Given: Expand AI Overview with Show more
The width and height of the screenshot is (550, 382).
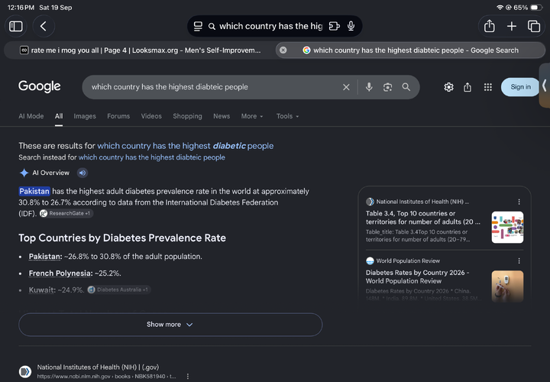Looking at the screenshot, I should click(170, 325).
